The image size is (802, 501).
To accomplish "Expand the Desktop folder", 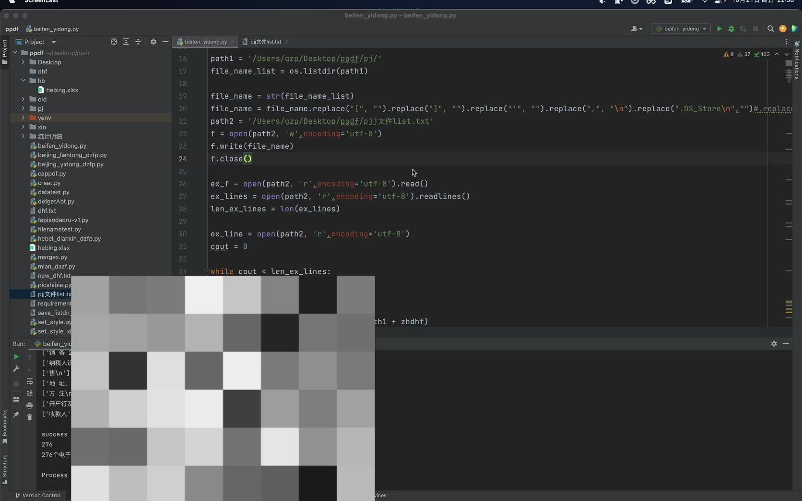I will tap(23, 62).
